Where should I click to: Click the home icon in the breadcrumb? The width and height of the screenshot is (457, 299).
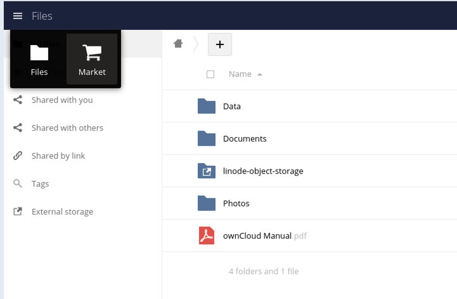tap(178, 44)
